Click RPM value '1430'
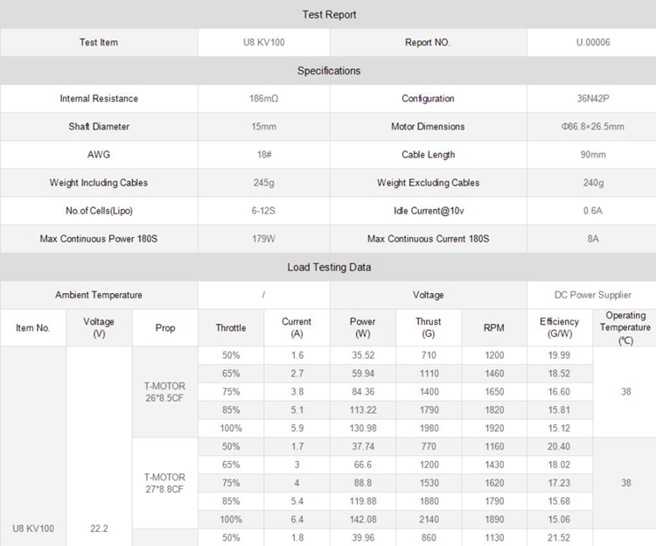The width and height of the screenshot is (656, 546). point(494,465)
